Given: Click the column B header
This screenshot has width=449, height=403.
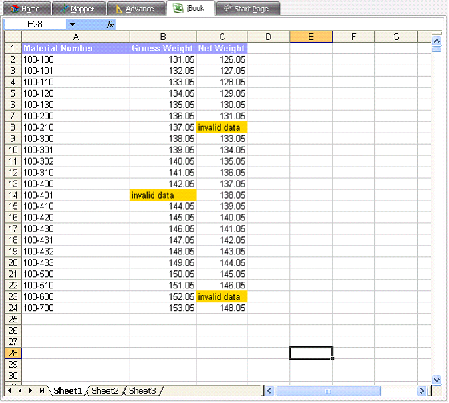Looking at the screenshot, I should pyautogui.click(x=163, y=37).
